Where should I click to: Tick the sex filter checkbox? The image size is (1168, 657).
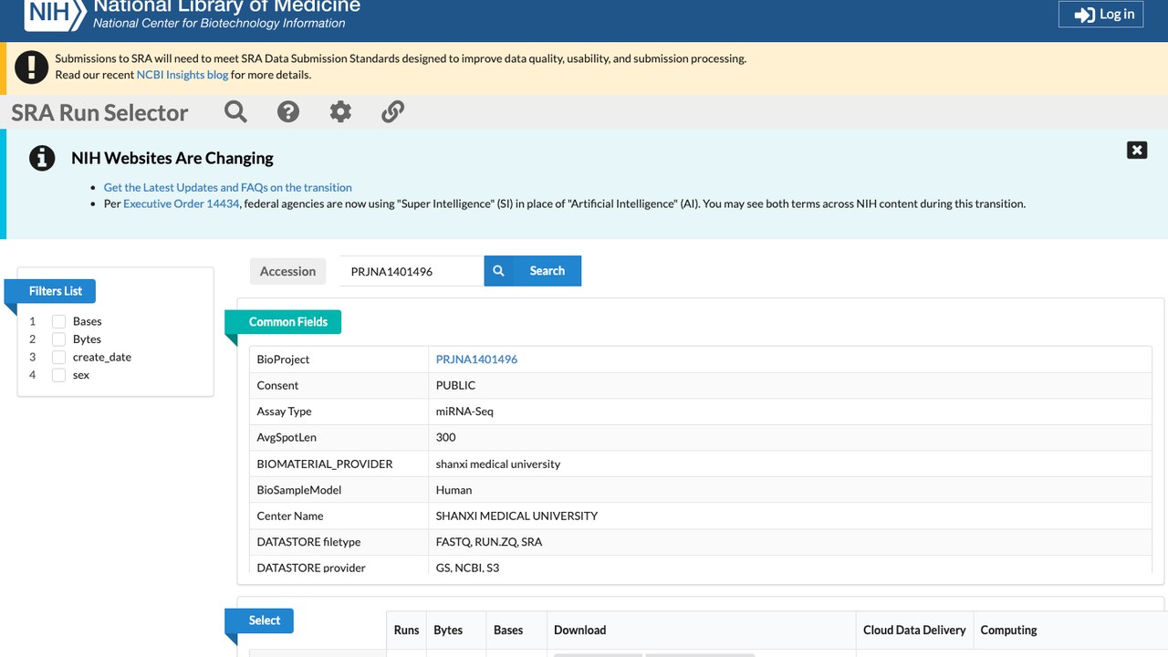point(58,375)
